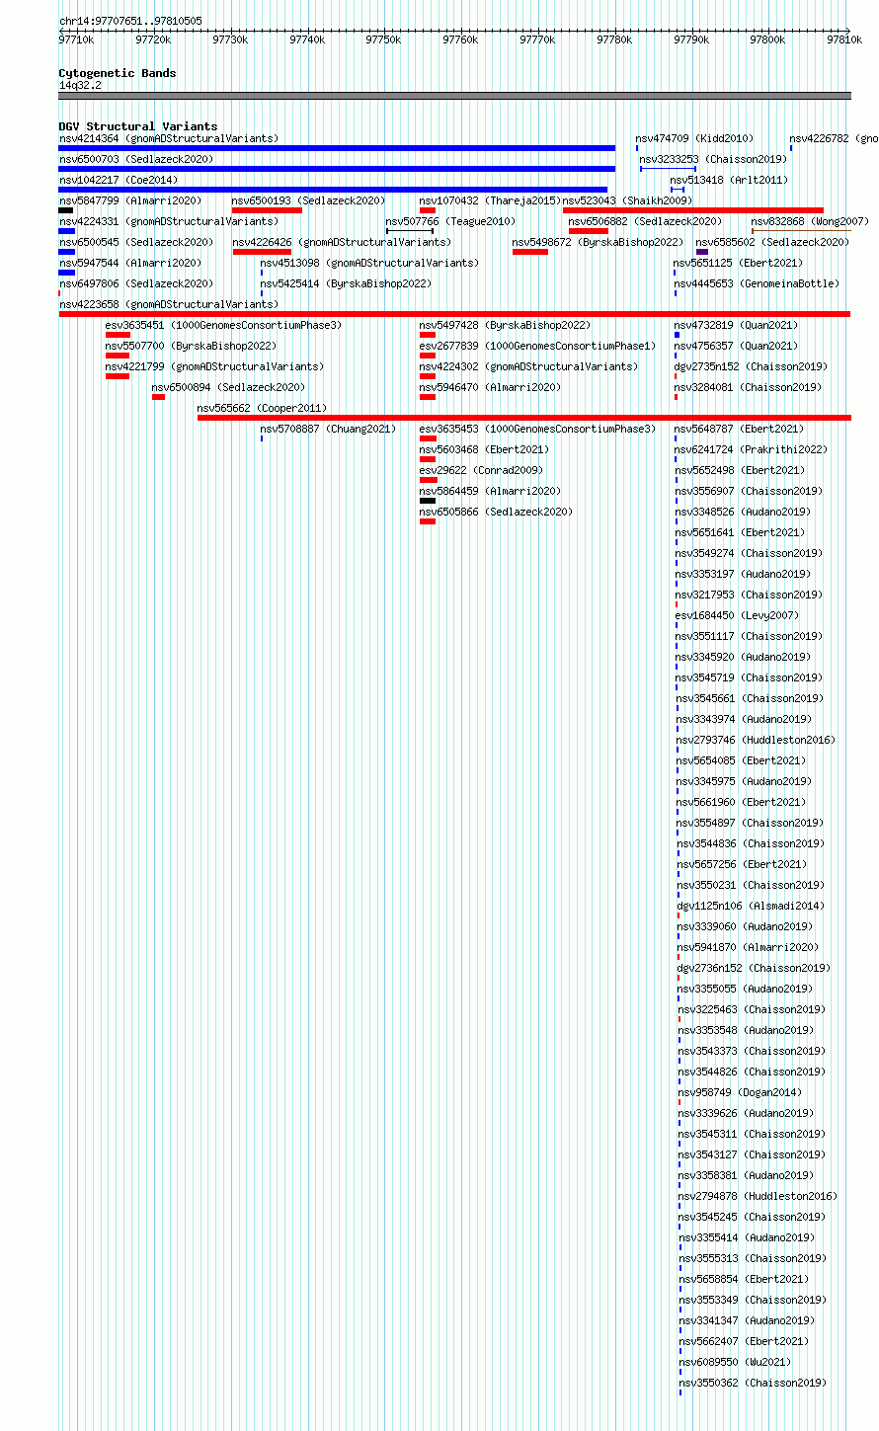Open esv3635453 (1000GenomesConsortiumPhase3) variant
Screen dimensions: 879x1431
(537, 430)
